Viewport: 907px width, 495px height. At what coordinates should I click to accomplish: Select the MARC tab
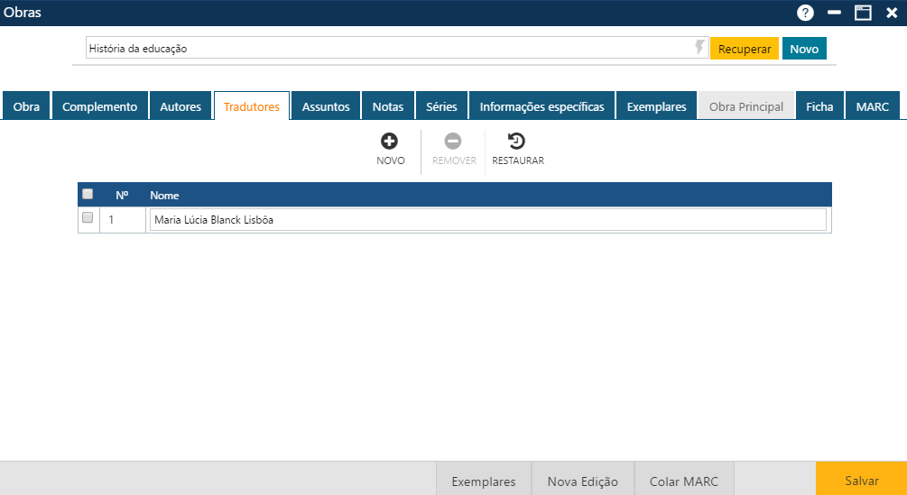pyautogui.click(x=873, y=106)
